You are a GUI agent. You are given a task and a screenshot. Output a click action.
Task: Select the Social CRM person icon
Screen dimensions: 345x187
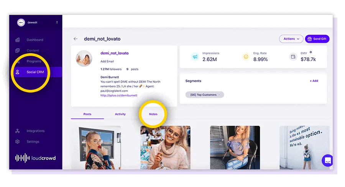pos(17,72)
